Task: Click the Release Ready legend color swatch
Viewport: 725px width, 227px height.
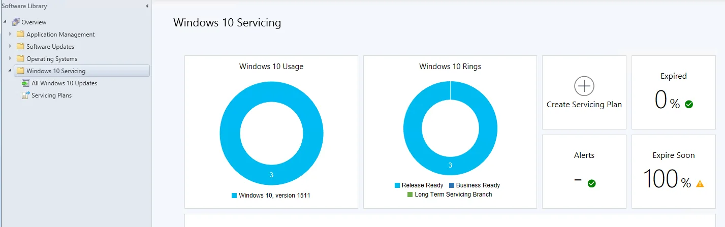Action: point(397,185)
